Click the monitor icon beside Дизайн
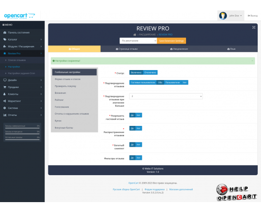This screenshot has height=213, width=261. 5,80
